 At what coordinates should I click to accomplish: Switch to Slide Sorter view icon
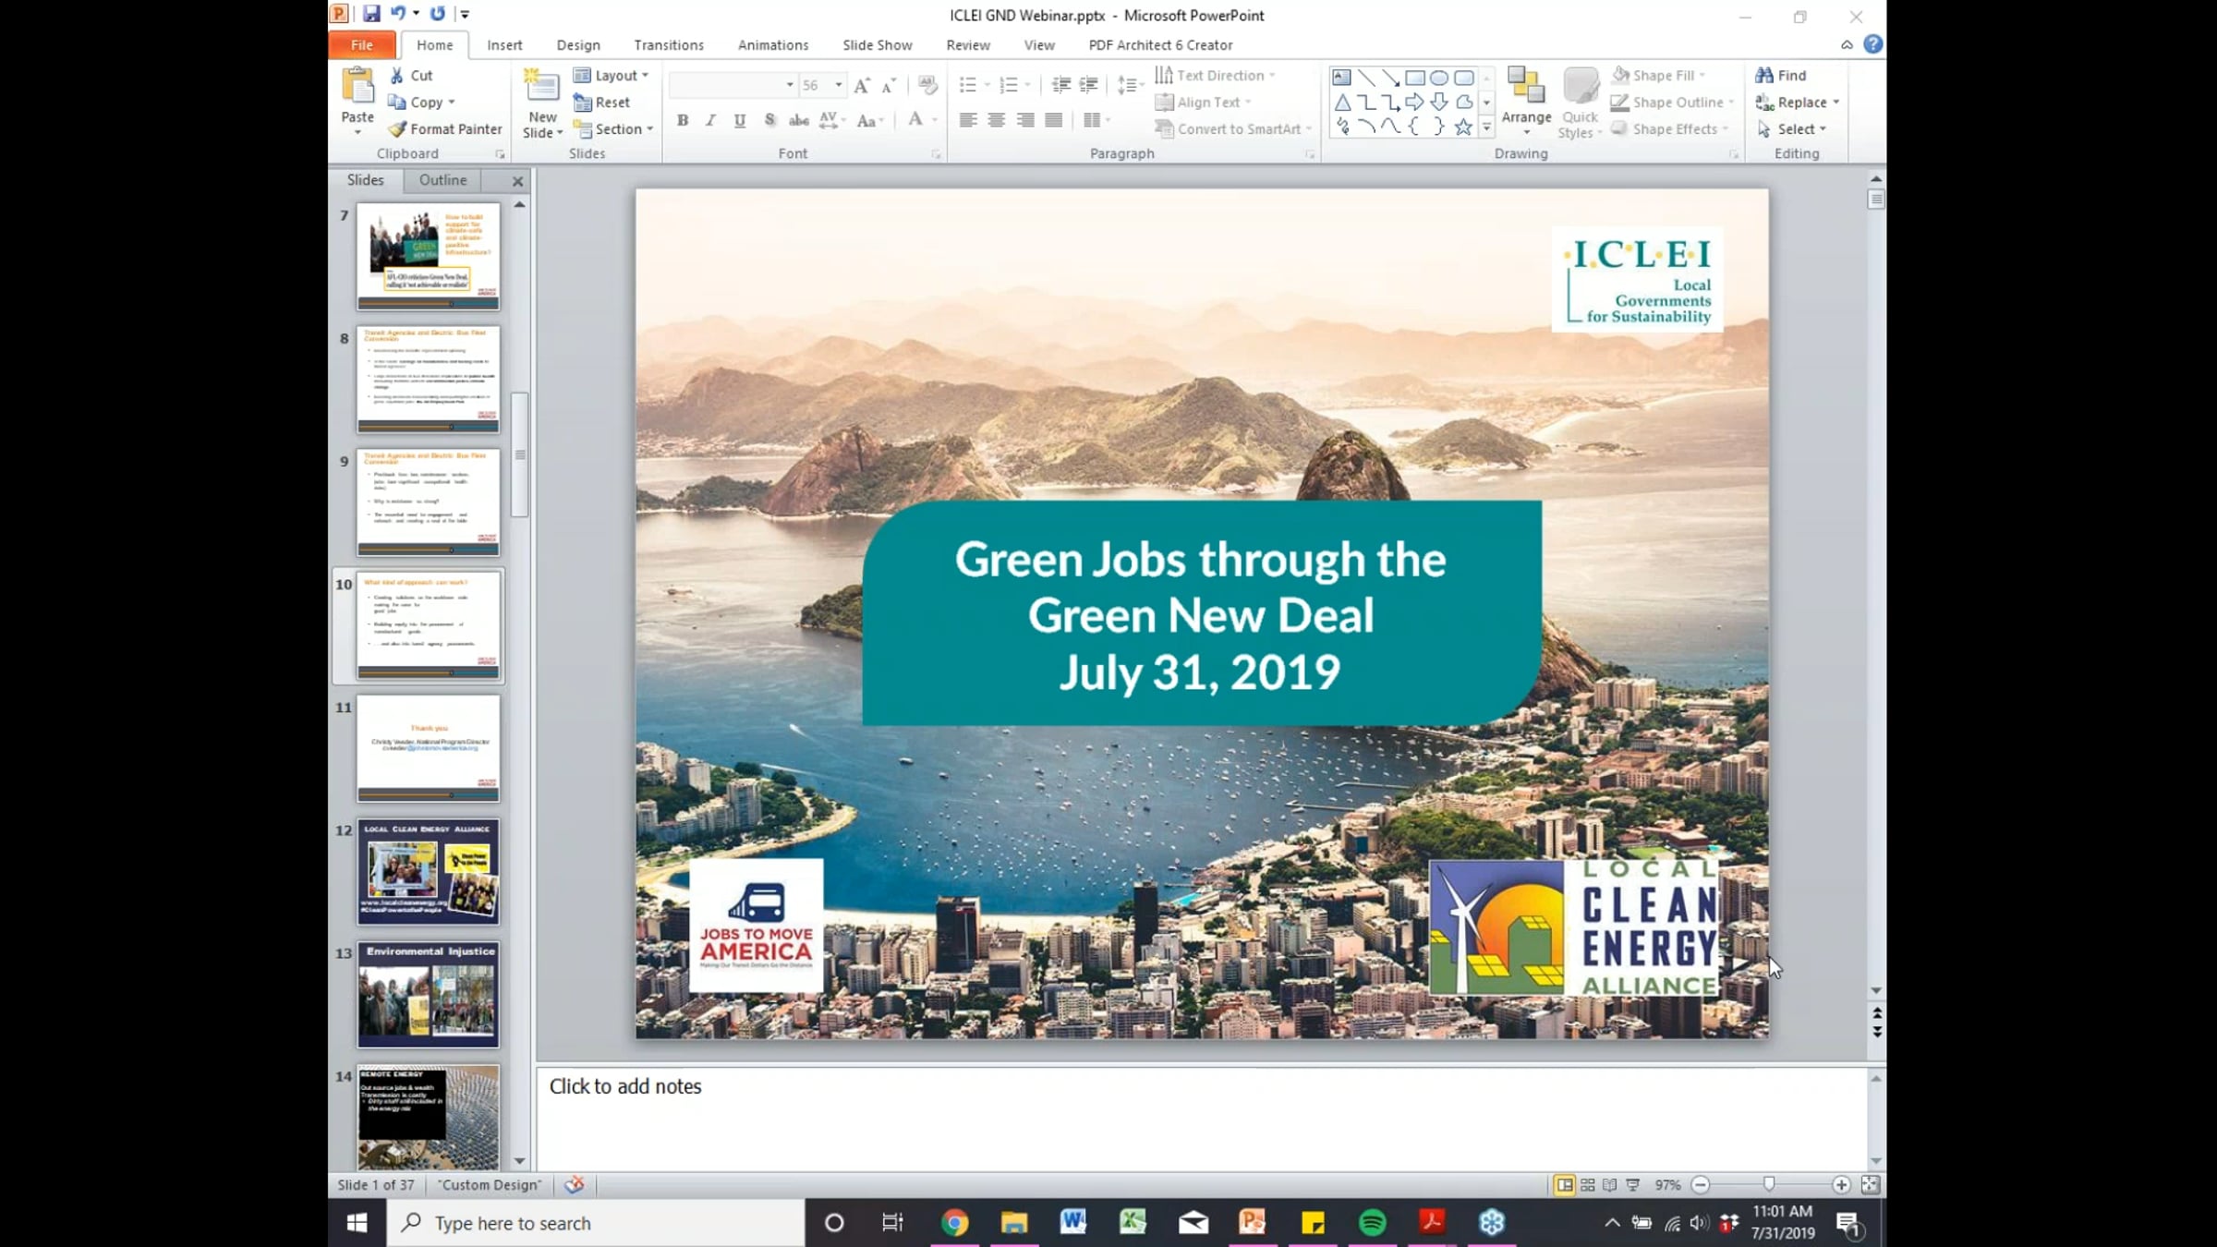[x=1588, y=1185]
